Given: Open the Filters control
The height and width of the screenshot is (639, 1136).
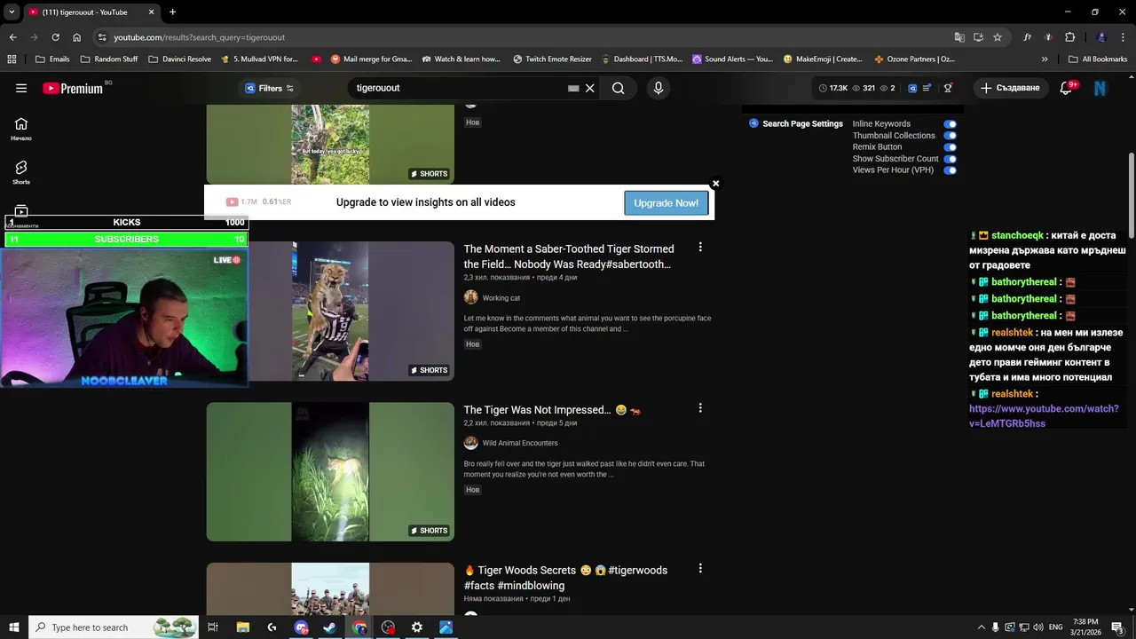Looking at the screenshot, I should pos(270,88).
